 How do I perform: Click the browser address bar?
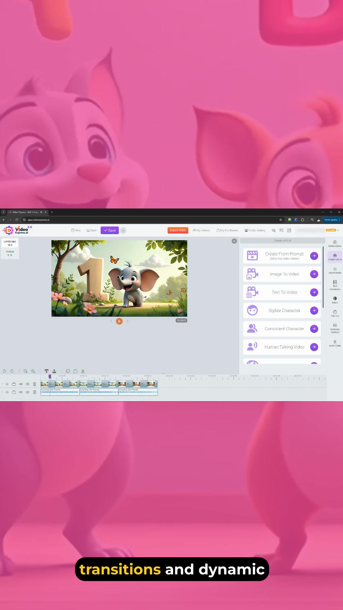point(152,220)
